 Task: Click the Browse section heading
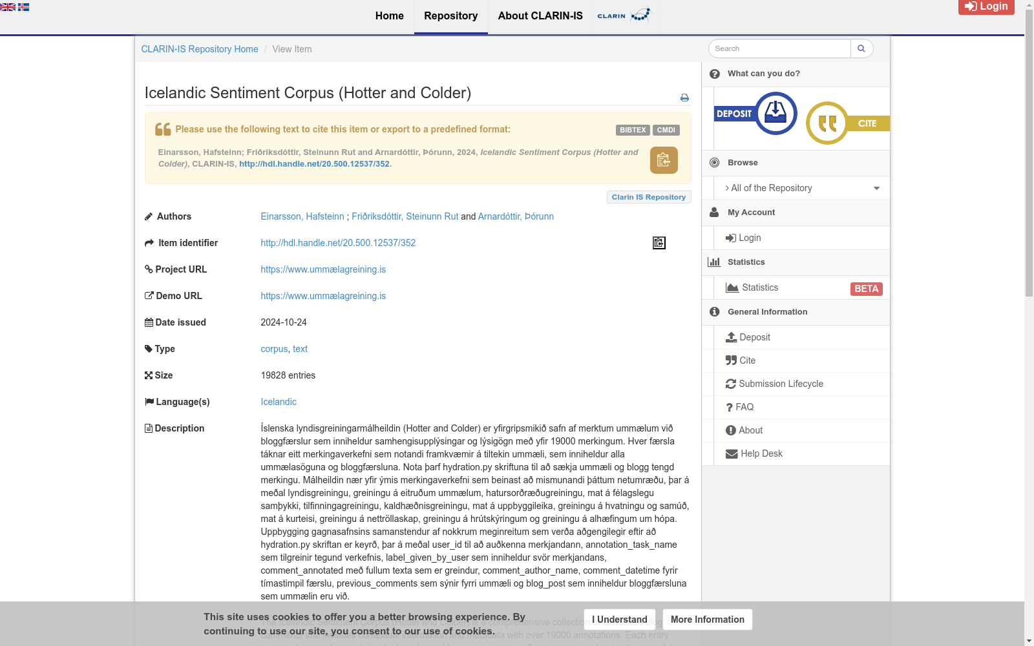point(743,163)
